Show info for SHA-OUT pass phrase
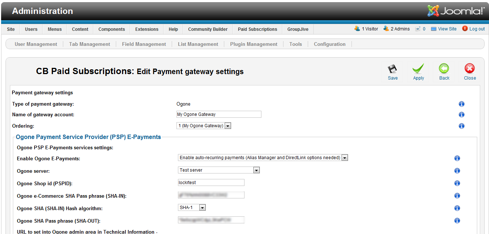Screen dimensions: 489x234 457,221
